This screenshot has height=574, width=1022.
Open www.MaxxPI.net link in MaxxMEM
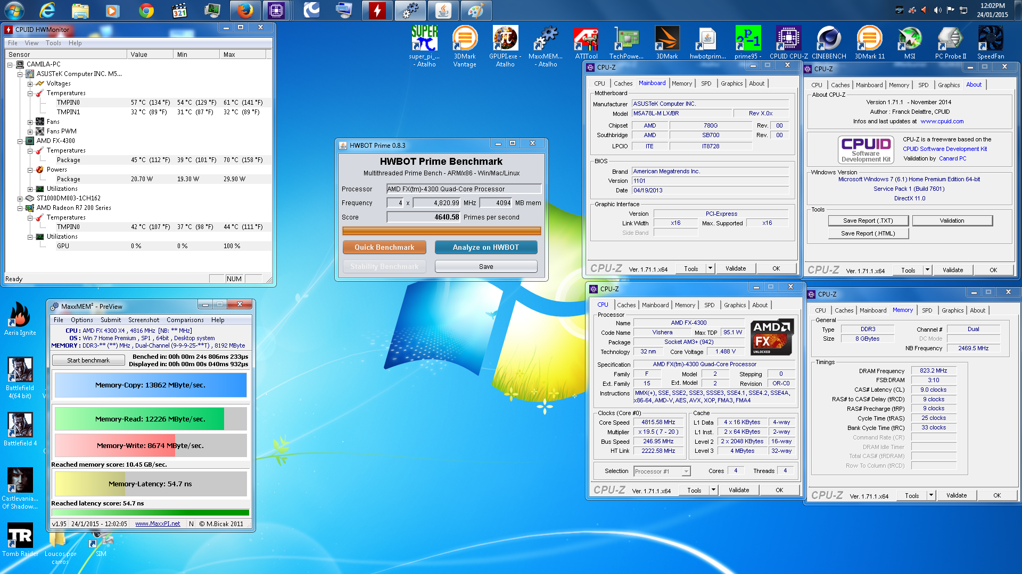158,524
